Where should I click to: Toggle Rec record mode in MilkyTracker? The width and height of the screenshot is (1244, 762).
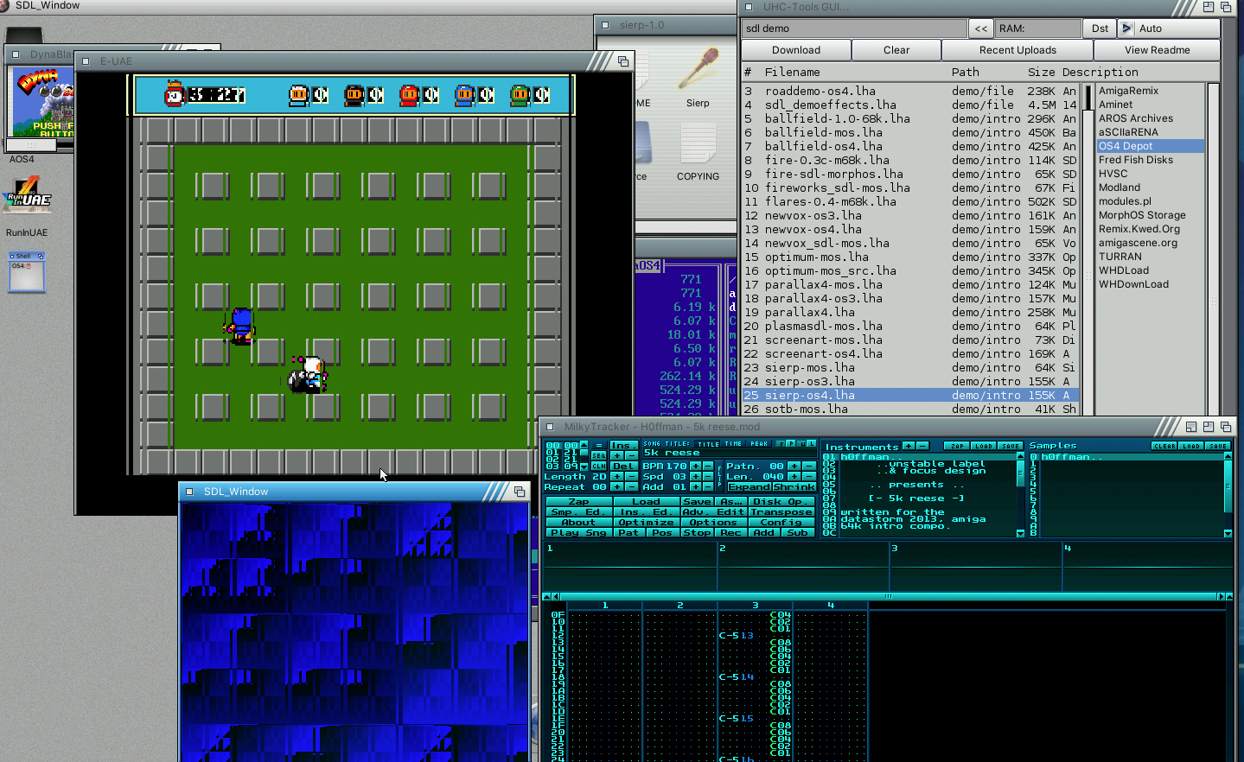click(x=730, y=533)
